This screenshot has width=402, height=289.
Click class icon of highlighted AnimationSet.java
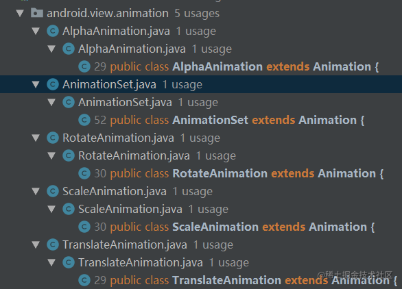[x=53, y=84]
